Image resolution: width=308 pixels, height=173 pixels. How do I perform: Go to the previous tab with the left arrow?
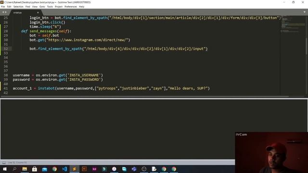click(x=3, y=12)
